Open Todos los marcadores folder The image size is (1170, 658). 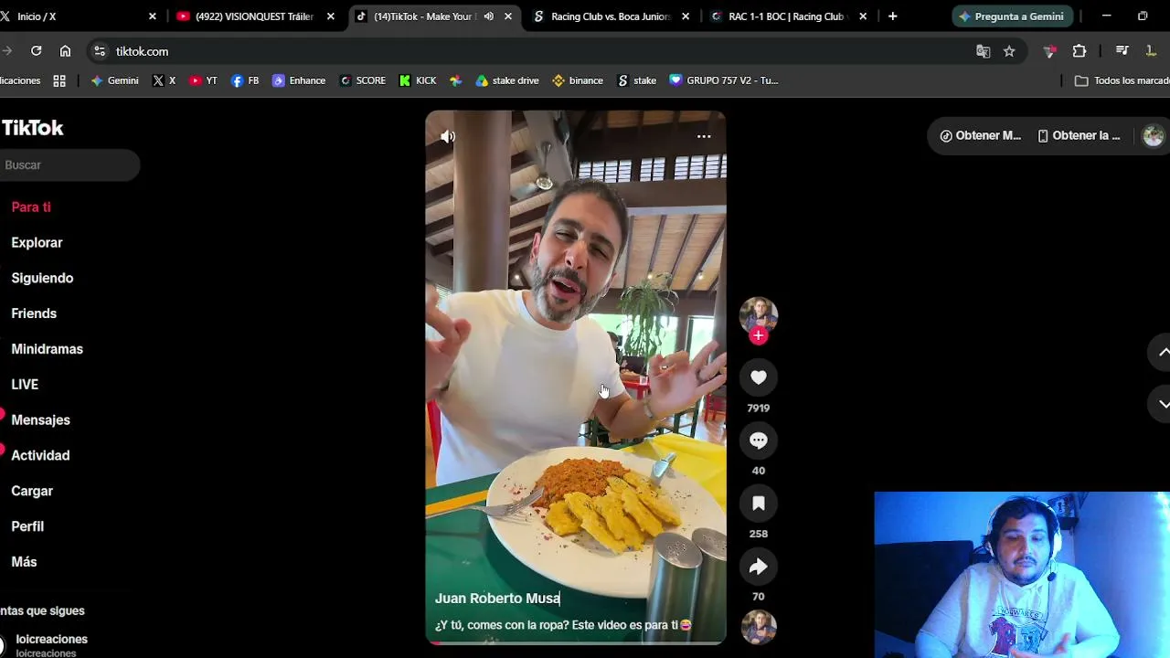pos(1122,80)
